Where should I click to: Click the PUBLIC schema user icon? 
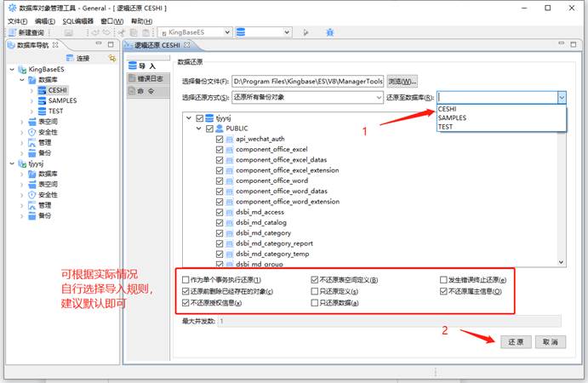(220, 129)
